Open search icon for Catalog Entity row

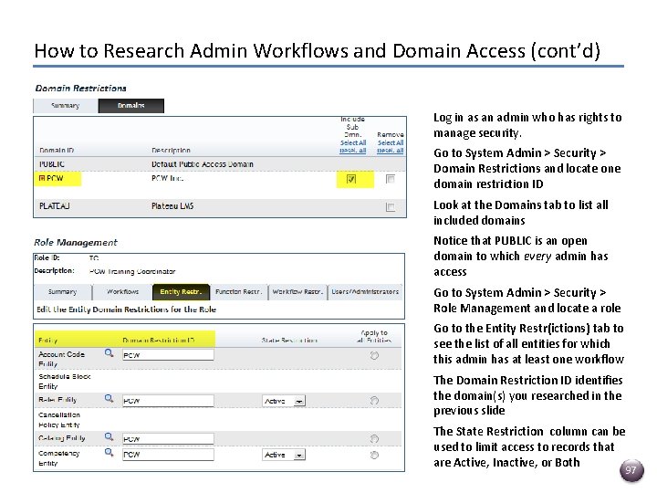point(109,436)
